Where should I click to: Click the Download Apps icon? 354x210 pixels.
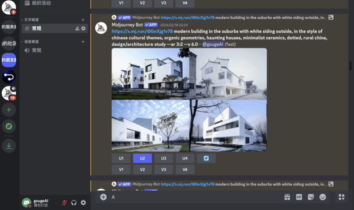tap(9, 146)
